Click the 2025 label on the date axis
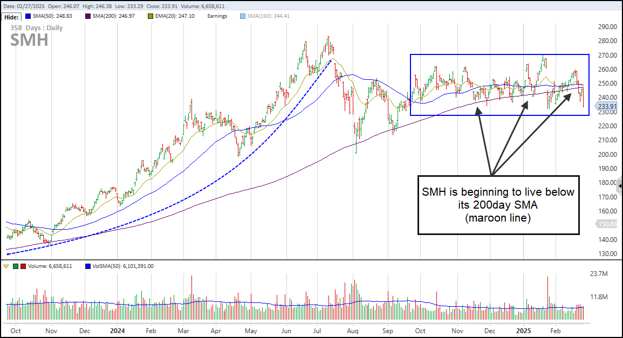Image resolution: width=623 pixels, height=338 pixels. (x=524, y=331)
